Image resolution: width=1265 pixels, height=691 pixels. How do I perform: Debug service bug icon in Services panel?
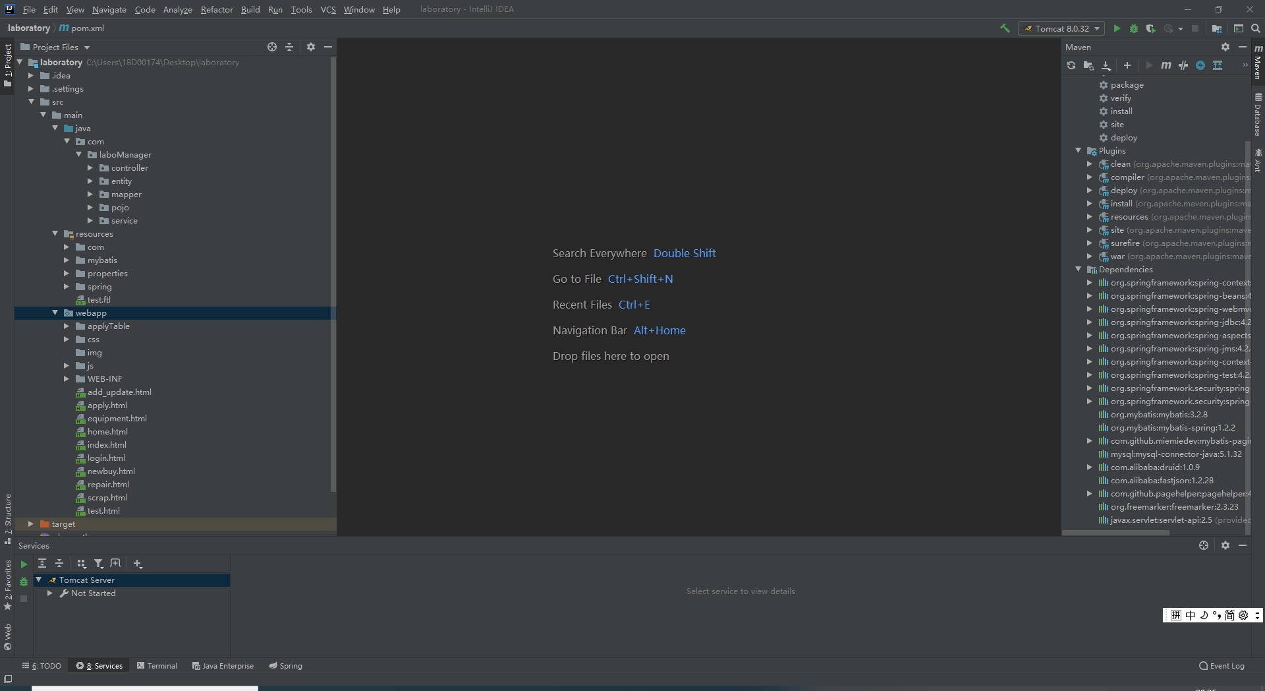[24, 582]
